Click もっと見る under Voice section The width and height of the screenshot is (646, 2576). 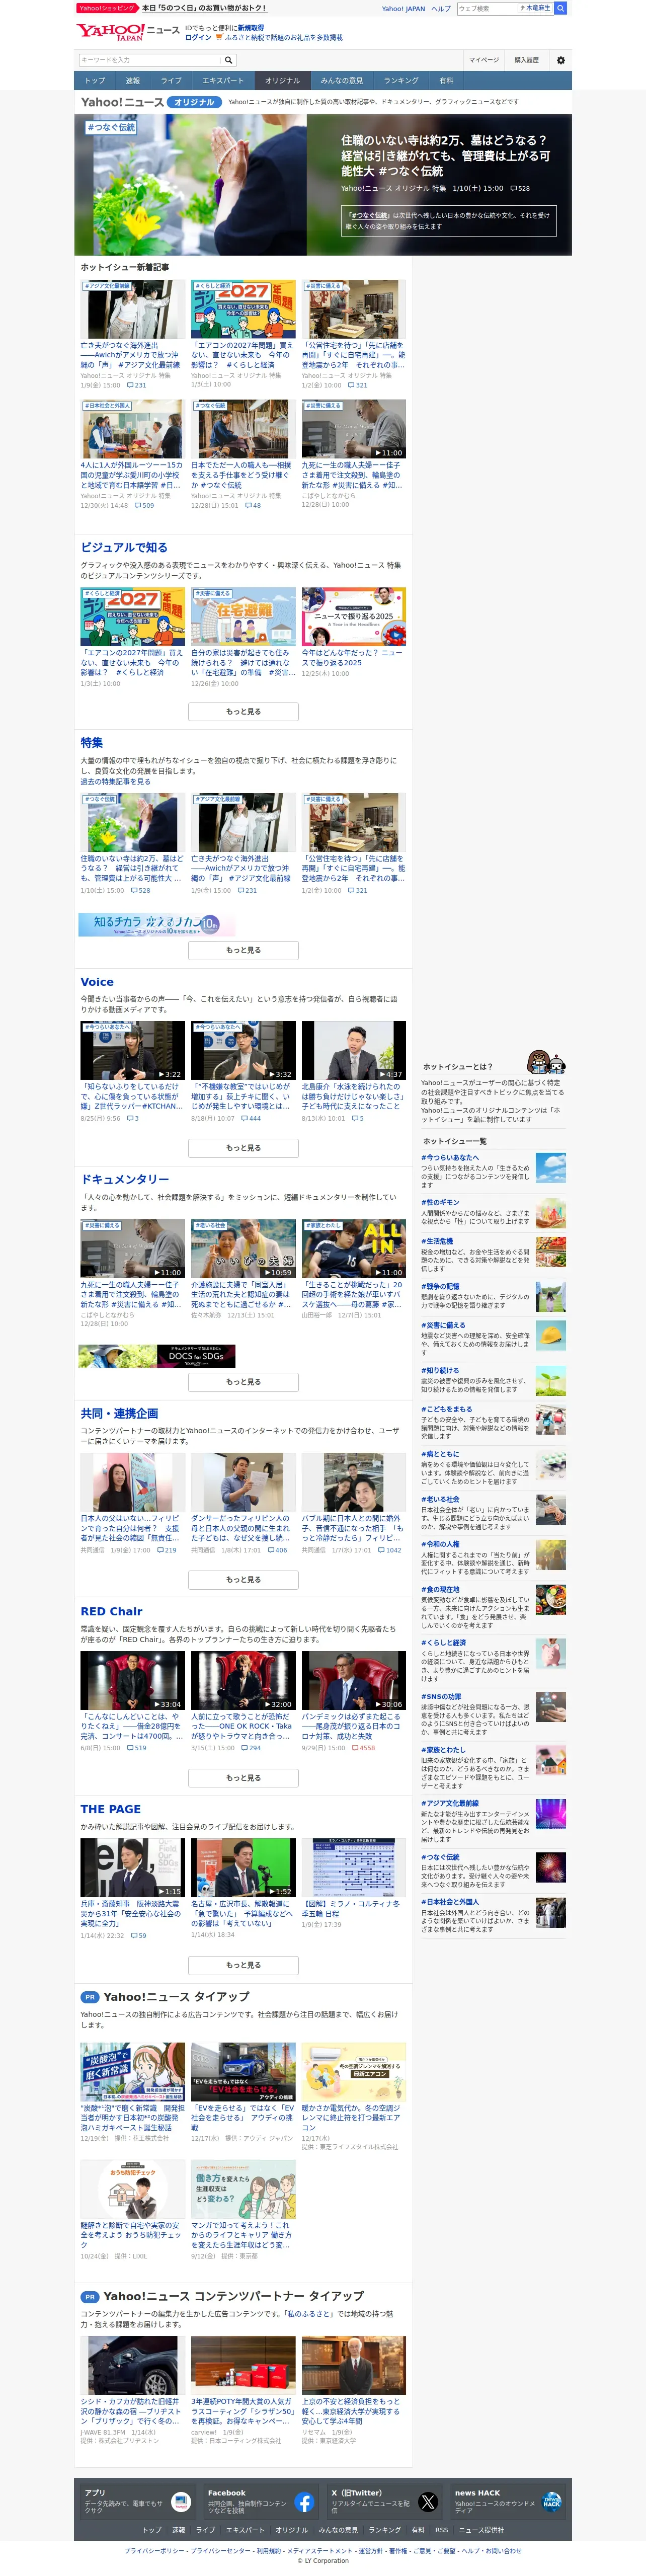point(243,1148)
